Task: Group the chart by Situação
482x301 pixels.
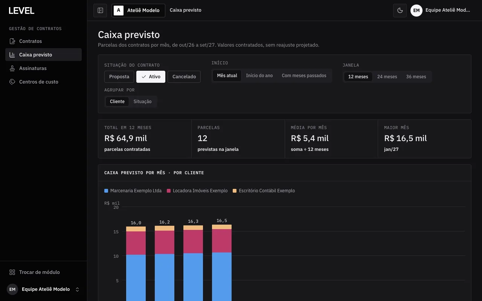Action: [142, 102]
